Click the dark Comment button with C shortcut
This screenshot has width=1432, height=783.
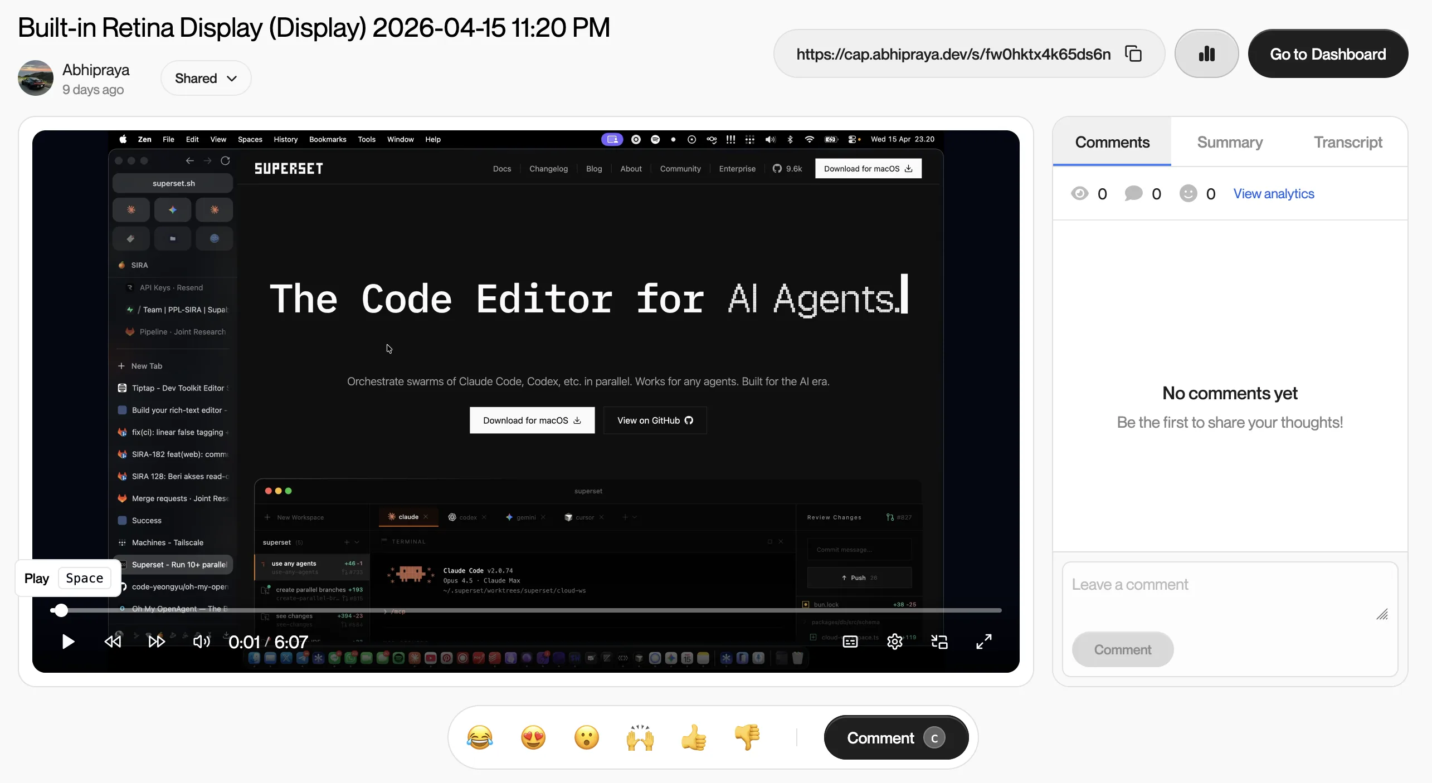pos(896,738)
